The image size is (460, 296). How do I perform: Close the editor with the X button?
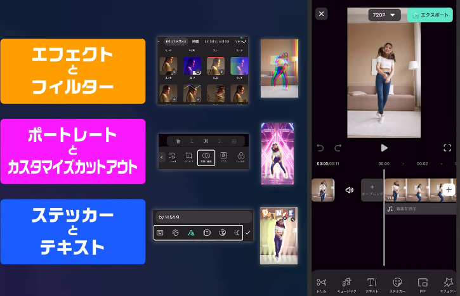pos(321,14)
